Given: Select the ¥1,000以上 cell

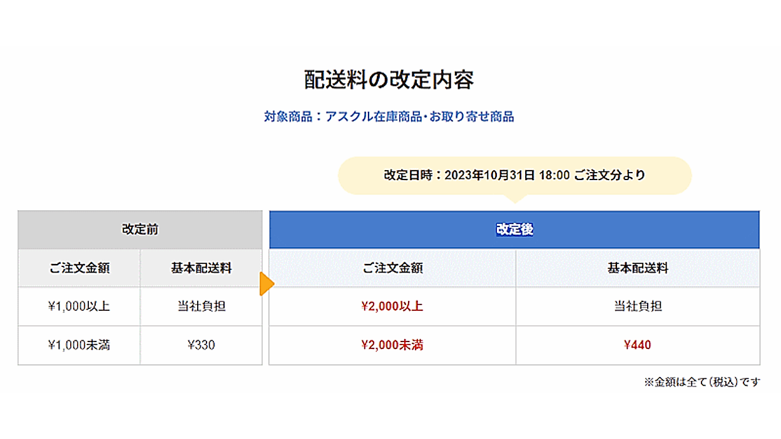Looking at the screenshot, I should (x=79, y=306).
